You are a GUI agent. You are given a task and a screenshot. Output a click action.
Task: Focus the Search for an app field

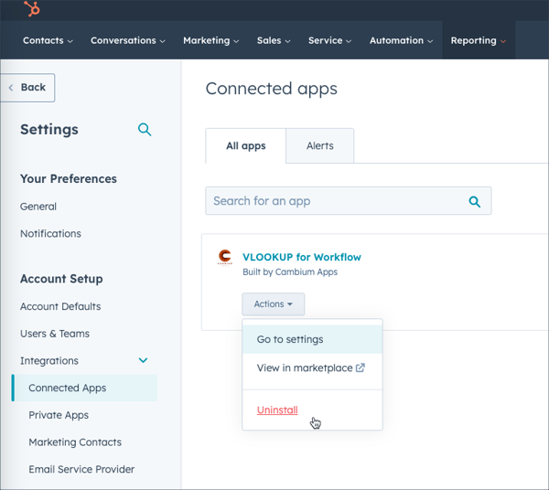[349, 201]
